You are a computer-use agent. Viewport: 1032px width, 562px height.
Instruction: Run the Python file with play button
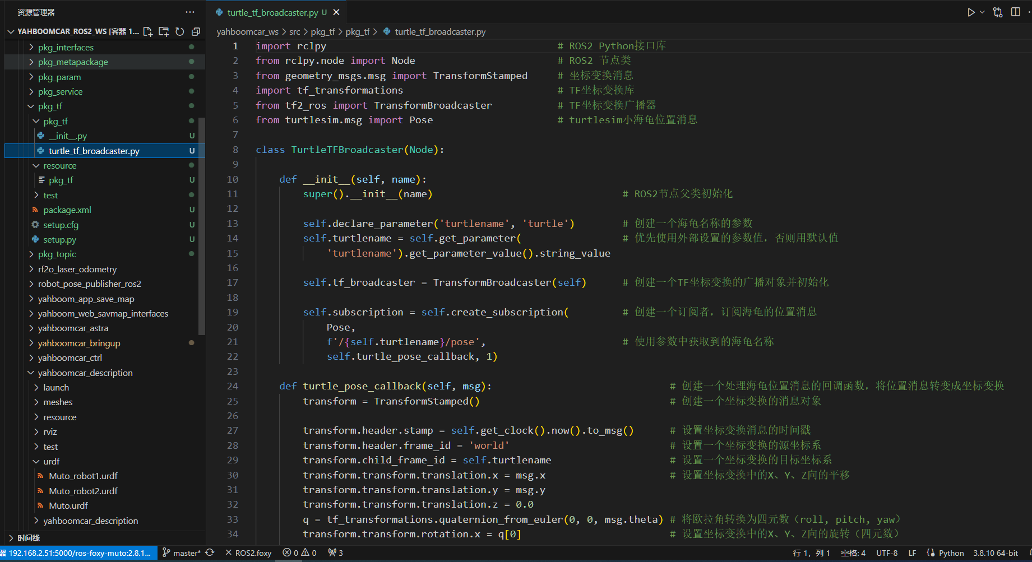[x=971, y=12]
